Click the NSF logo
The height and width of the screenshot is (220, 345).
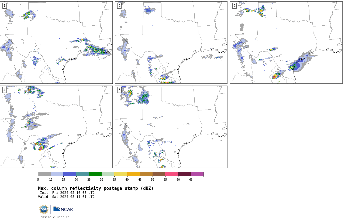(x=44, y=209)
